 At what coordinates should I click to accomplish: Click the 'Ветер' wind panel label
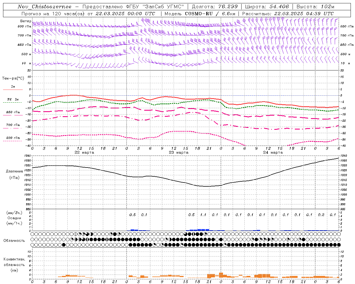click(x=26, y=21)
